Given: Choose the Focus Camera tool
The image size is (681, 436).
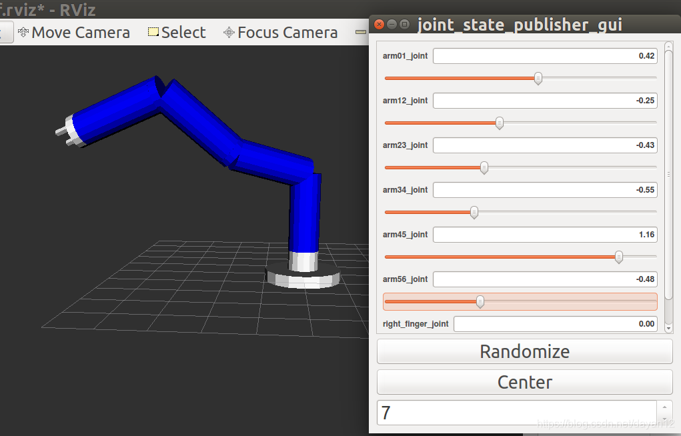Looking at the screenshot, I should coord(281,33).
